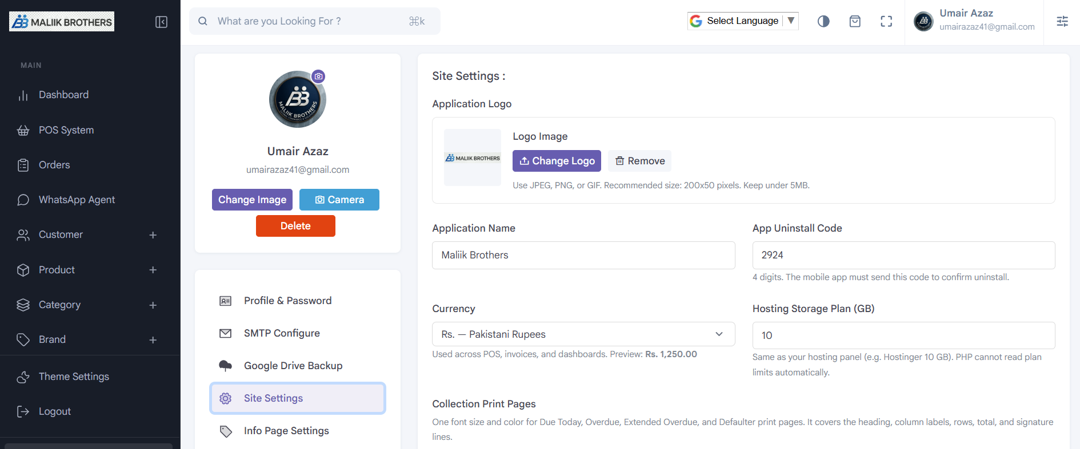Open the Profile & Password tab
The width and height of the screenshot is (1080, 449).
[x=298, y=301]
